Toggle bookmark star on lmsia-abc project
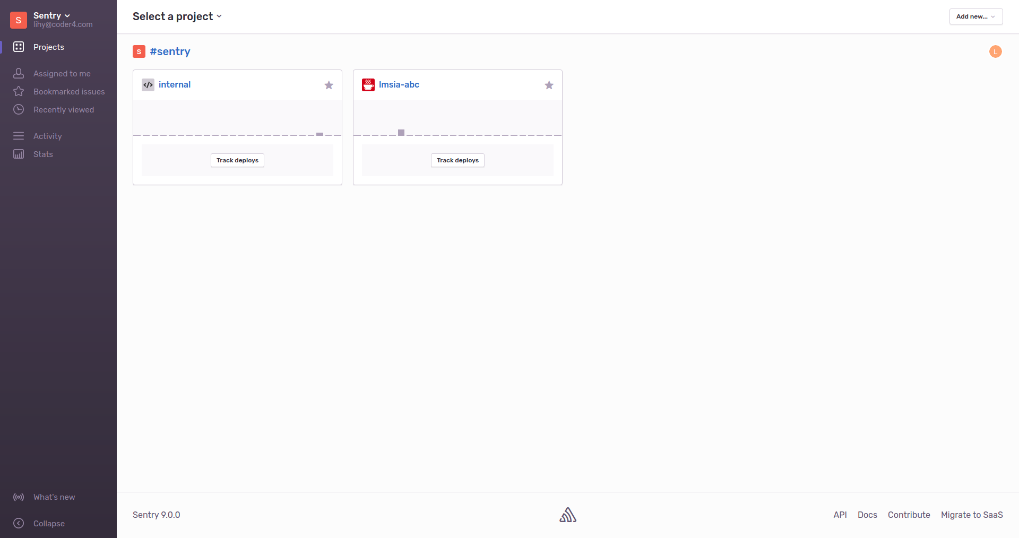The image size is (1019, 538). coord(549,85)
